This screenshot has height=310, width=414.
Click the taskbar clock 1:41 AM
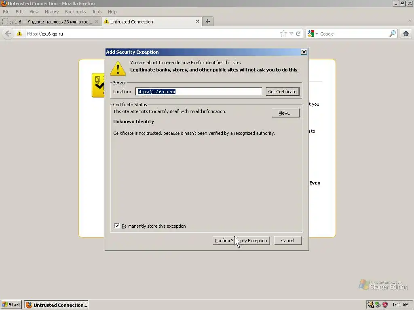point(400,305)
